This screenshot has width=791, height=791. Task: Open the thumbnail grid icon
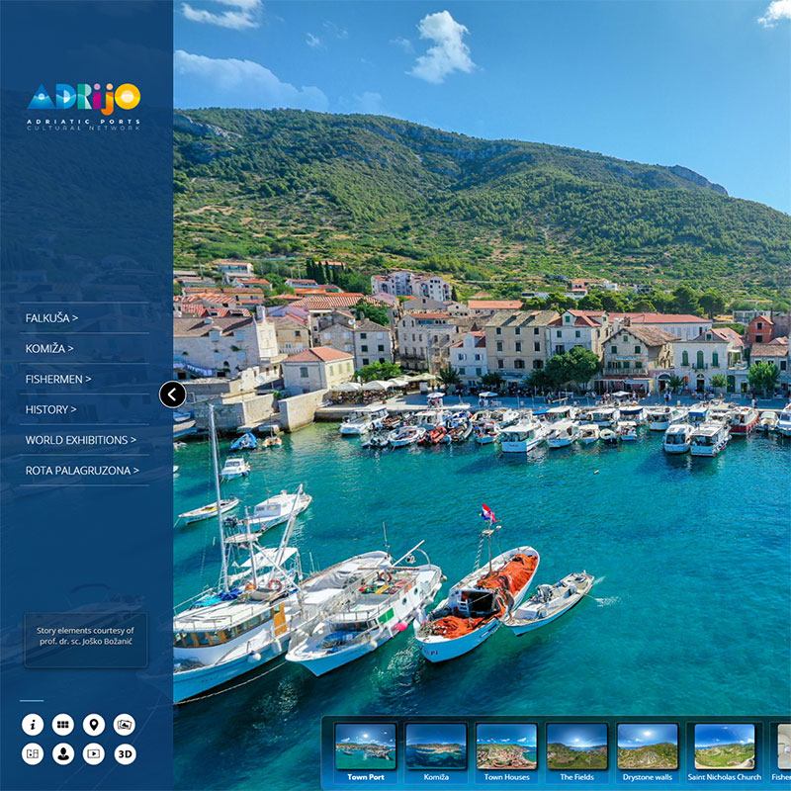point(63,725)
